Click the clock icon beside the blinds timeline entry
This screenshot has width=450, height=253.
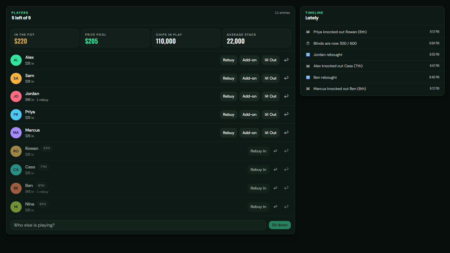(x=308, y=43)
